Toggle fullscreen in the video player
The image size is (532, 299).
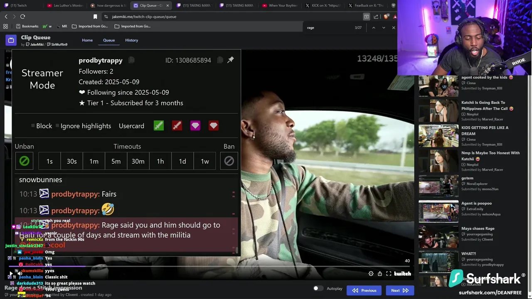coord(389,274)
